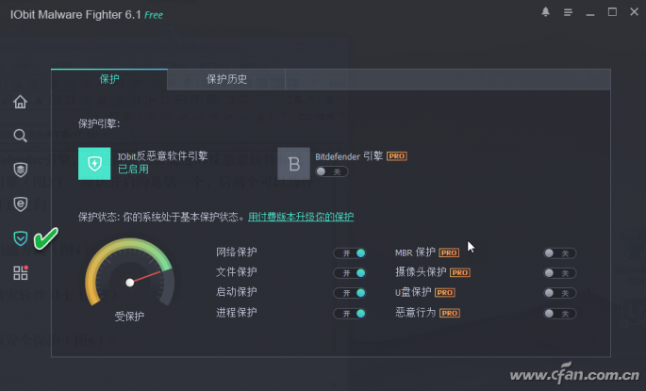646x391 pixels.
Task: Click the notification bell icon
Action: [545, 12]
